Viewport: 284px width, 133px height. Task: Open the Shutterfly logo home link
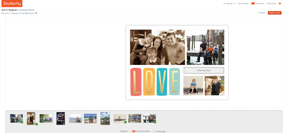click(x=12, y=4)
